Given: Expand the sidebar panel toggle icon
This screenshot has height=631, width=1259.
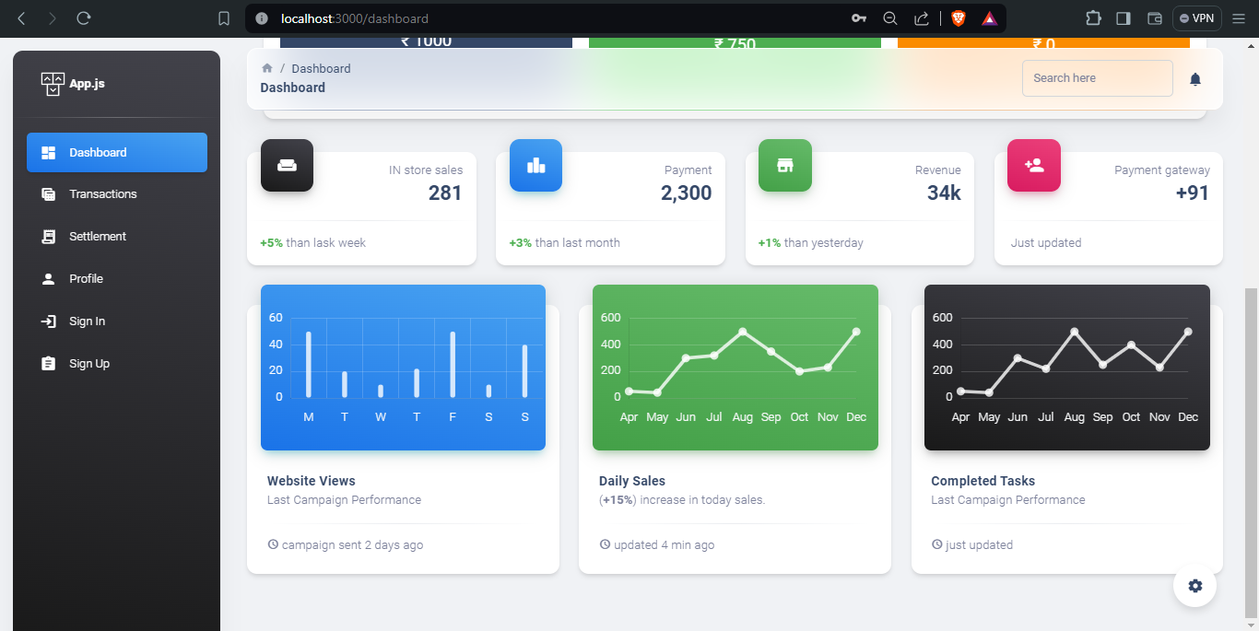Looking at the screenshot, I should pyautogui.click(x=1123, y=18).
